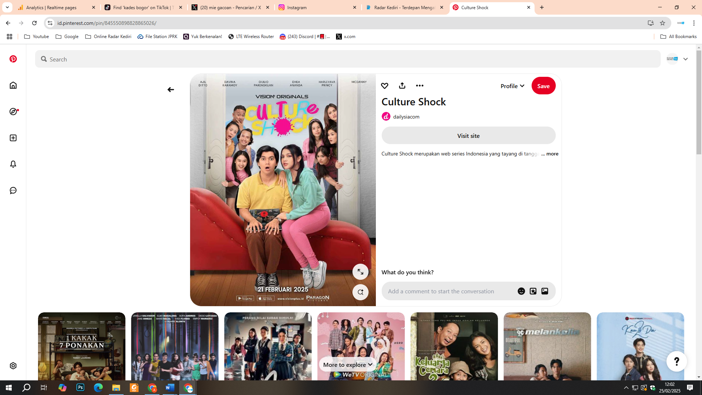Attach a photo to the comment
The width and height of the screenshot is (702, 395).
pyautogui.click(x=545, y=291)
